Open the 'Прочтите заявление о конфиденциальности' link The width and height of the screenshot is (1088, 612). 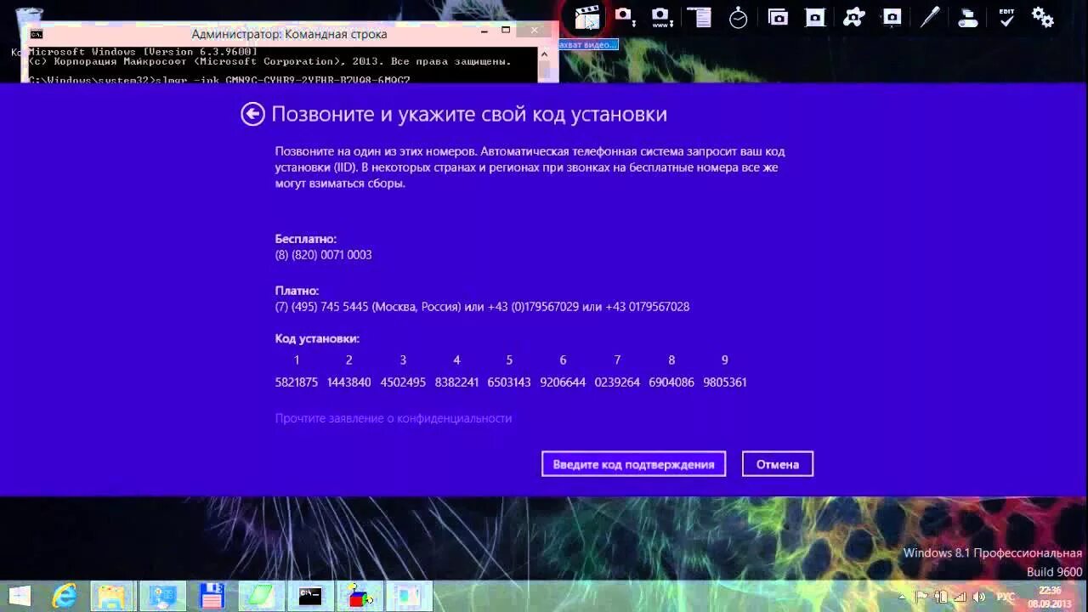tap(394, 418)
